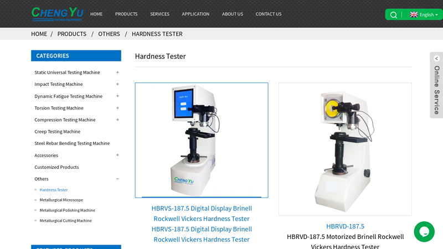This screenshot has width=443, height=249.
Task: Collapse the Others category minus
Action: click(117, 179)
